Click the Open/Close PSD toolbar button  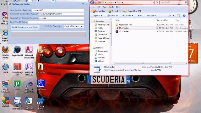[x=133, y=11]
